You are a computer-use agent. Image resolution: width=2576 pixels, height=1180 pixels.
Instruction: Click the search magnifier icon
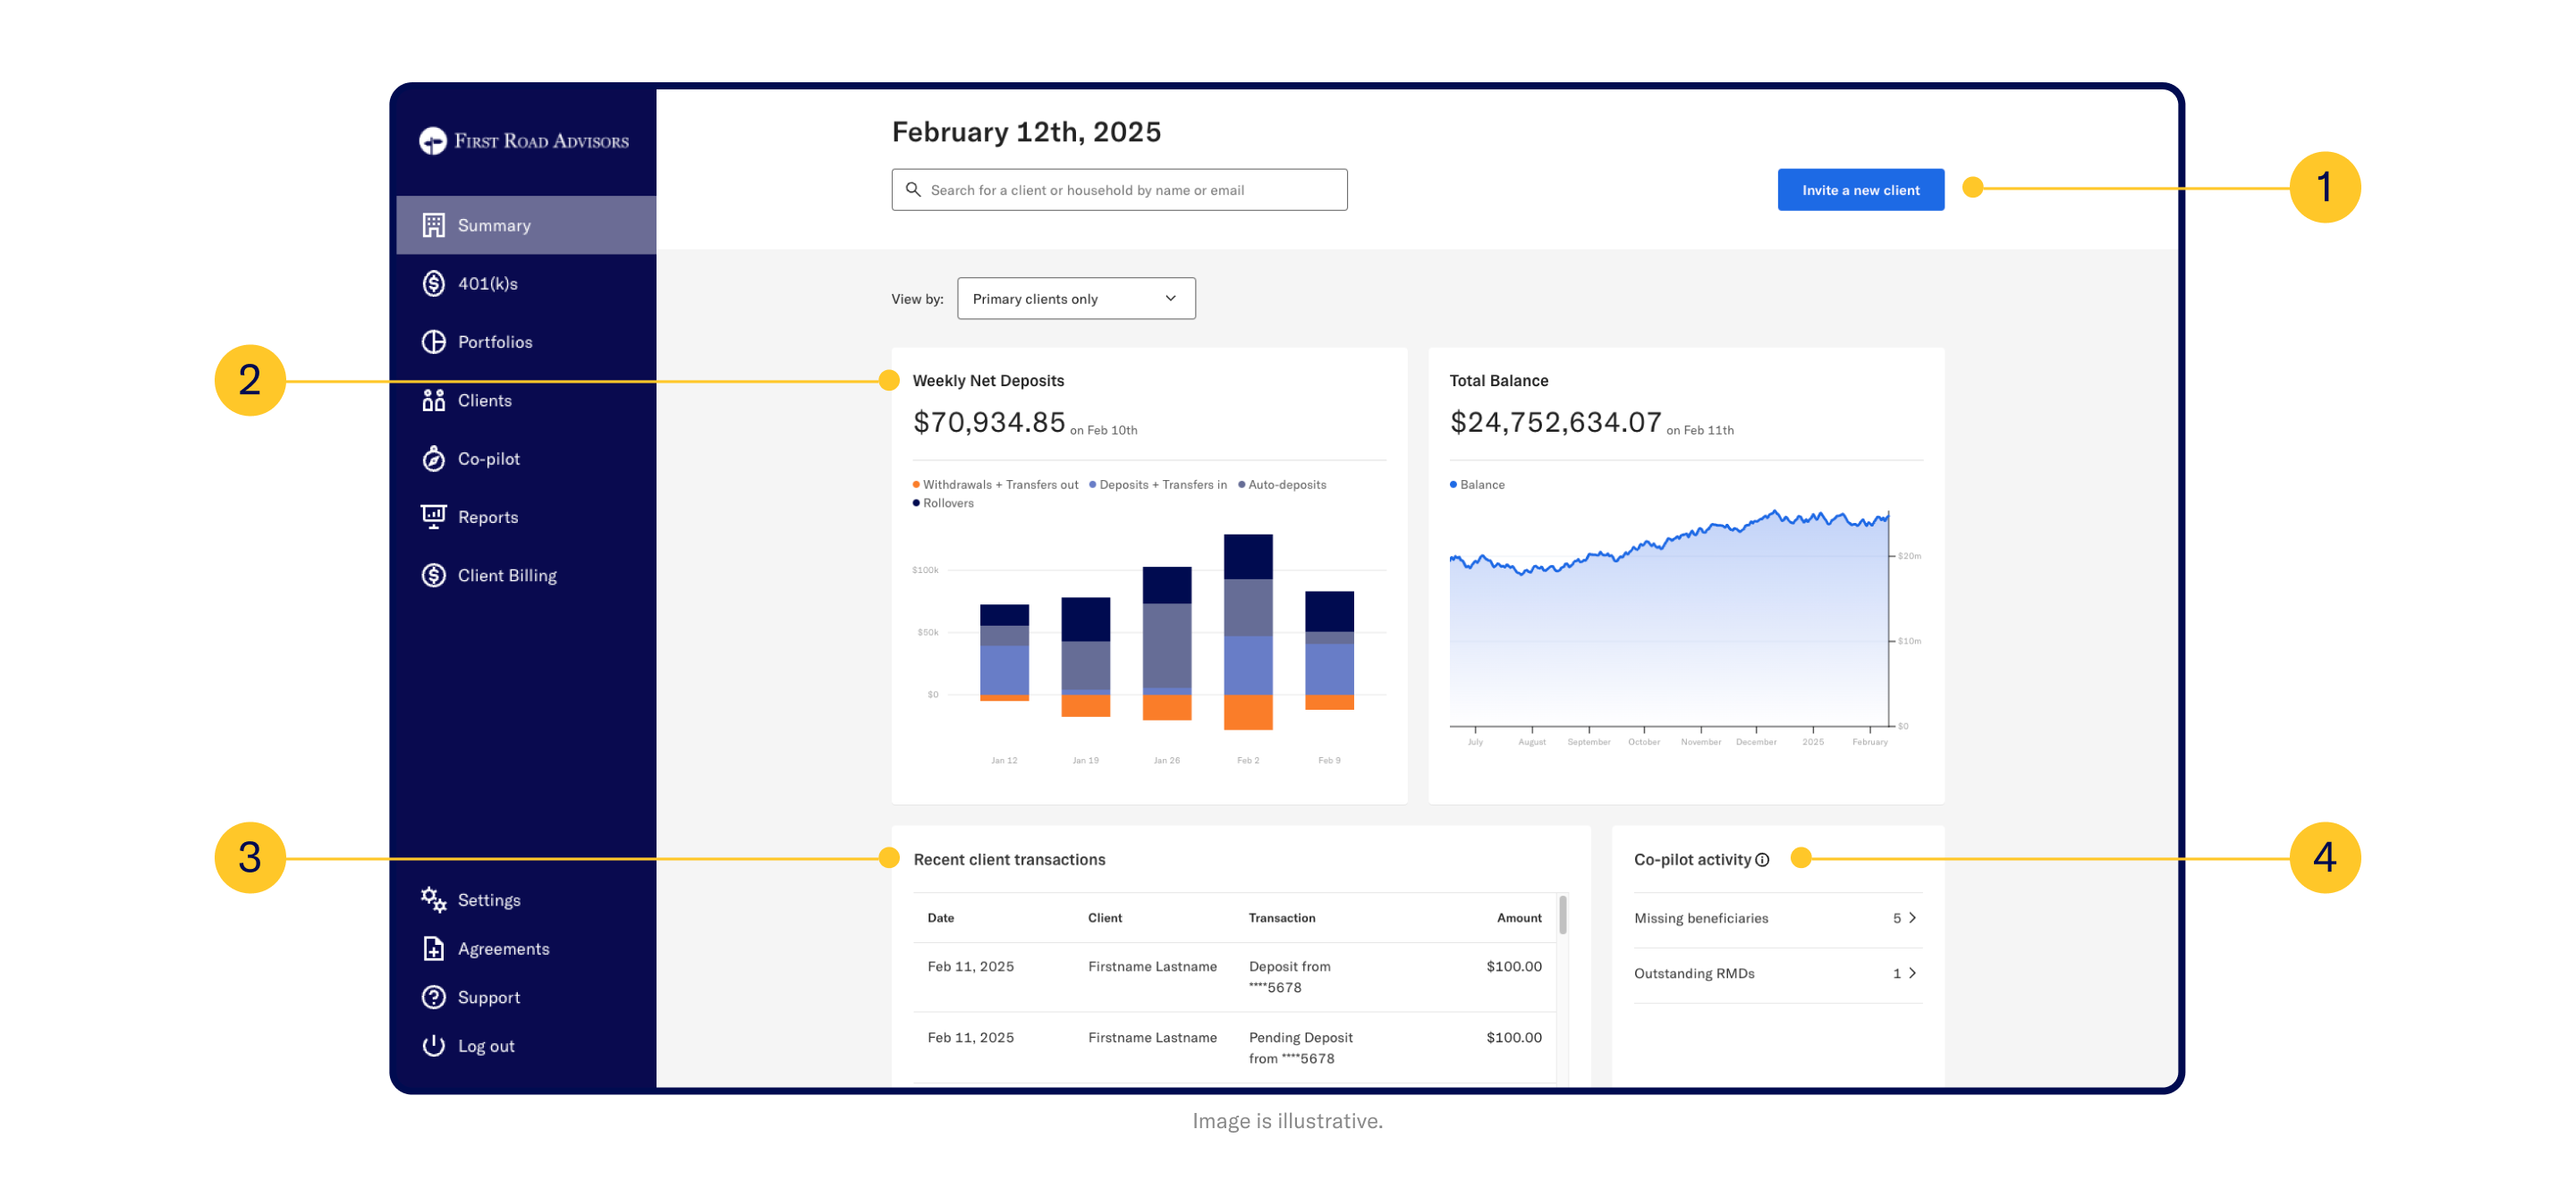tap(913, 189)
